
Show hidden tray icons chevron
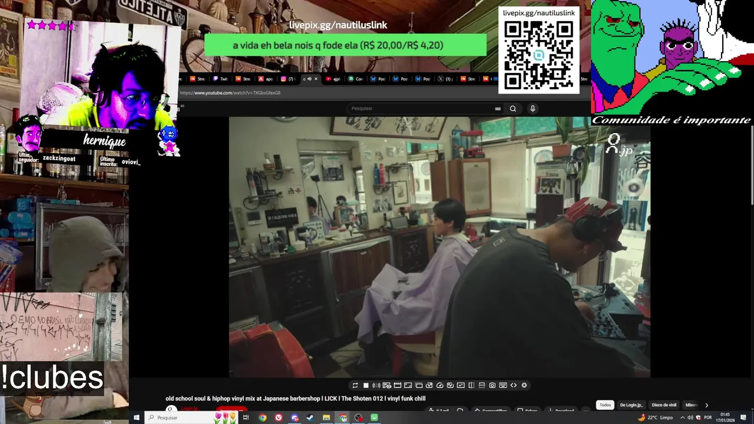coord(683,418)
